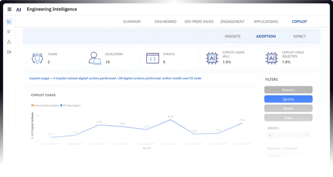
Task: Select the Adoption sub-tab
Action: (x=266, y=36)
